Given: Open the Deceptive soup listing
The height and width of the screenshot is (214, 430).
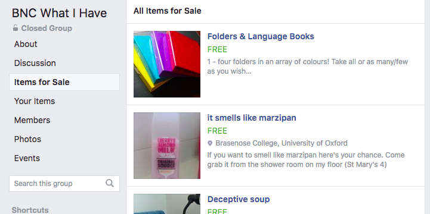Looking at the screenshot, I should click(239, 199).
